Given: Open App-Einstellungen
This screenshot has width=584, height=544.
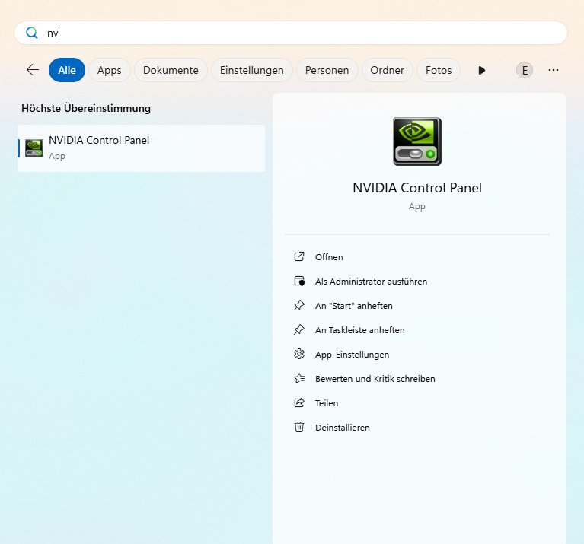Looking at the screenshot, I should tap(352, 355).
